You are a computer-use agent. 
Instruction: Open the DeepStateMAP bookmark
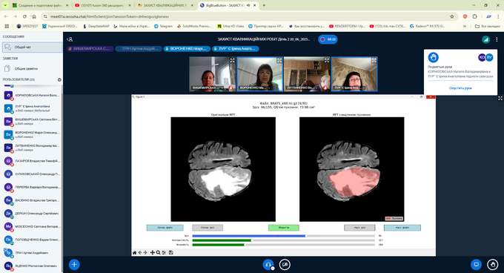pos(96,26)
